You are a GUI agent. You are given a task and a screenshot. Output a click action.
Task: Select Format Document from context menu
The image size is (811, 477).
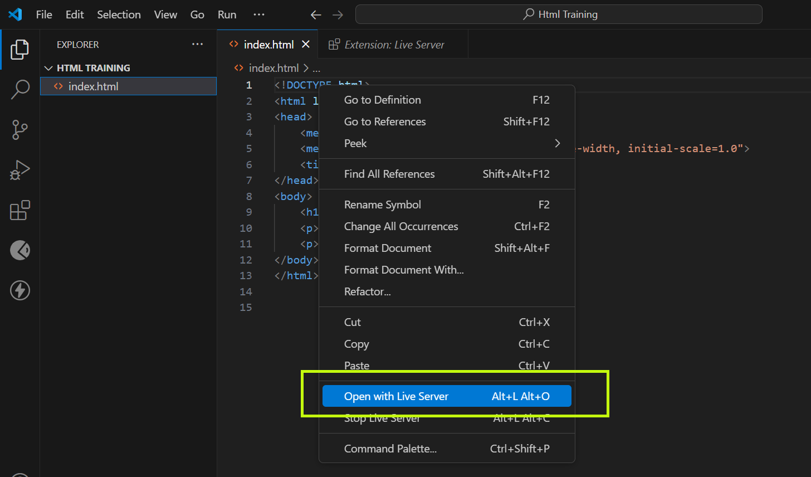tap(388, 248)
